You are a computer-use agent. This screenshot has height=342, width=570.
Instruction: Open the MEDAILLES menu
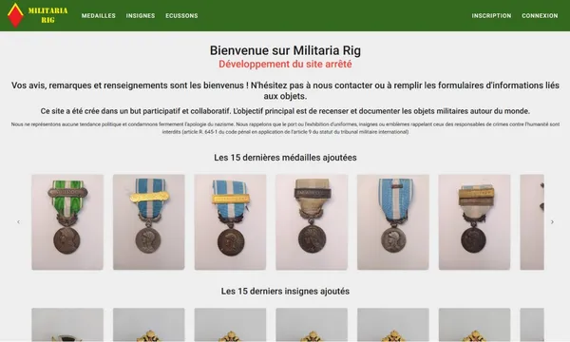[x=99, y=15]
